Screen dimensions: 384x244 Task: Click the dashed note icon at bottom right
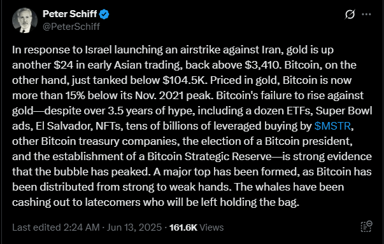point(367,226)
